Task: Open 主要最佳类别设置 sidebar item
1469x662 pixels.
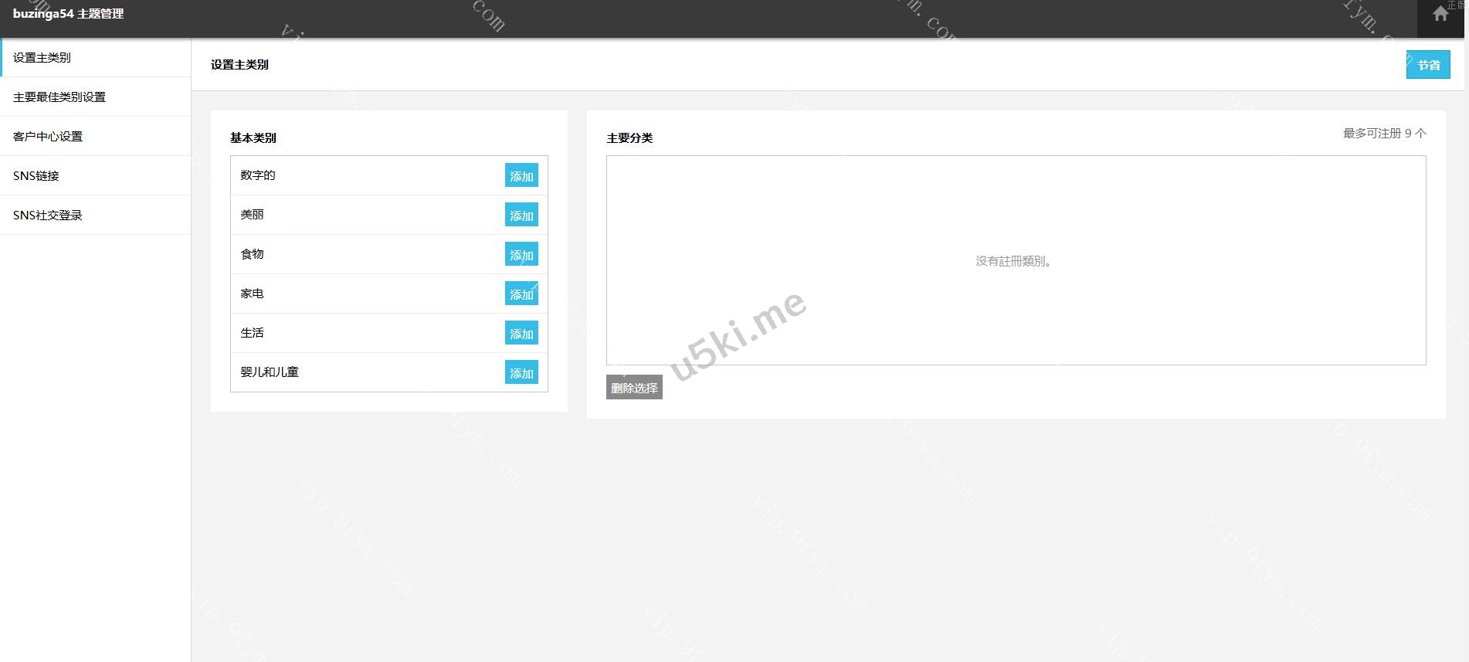Action: click(x=59, y=97)
